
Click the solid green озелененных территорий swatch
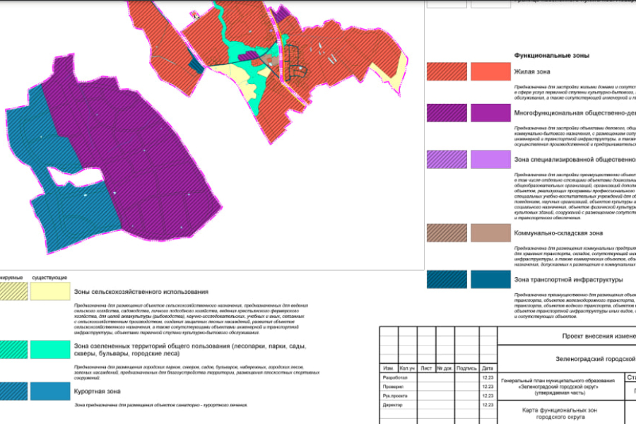49,349
